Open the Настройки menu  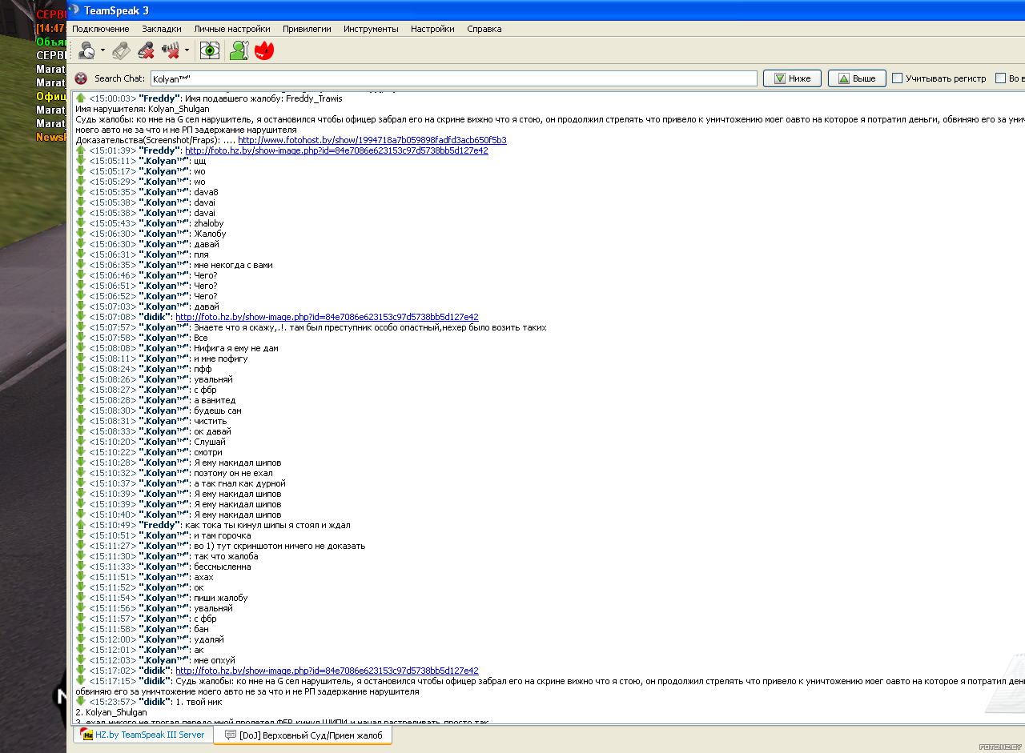point(432,29)
